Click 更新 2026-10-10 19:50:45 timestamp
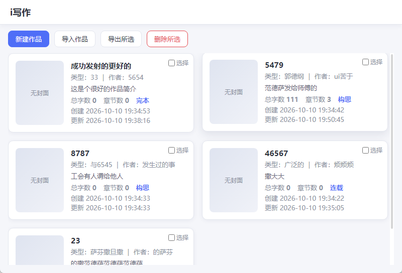 (305, 119)
